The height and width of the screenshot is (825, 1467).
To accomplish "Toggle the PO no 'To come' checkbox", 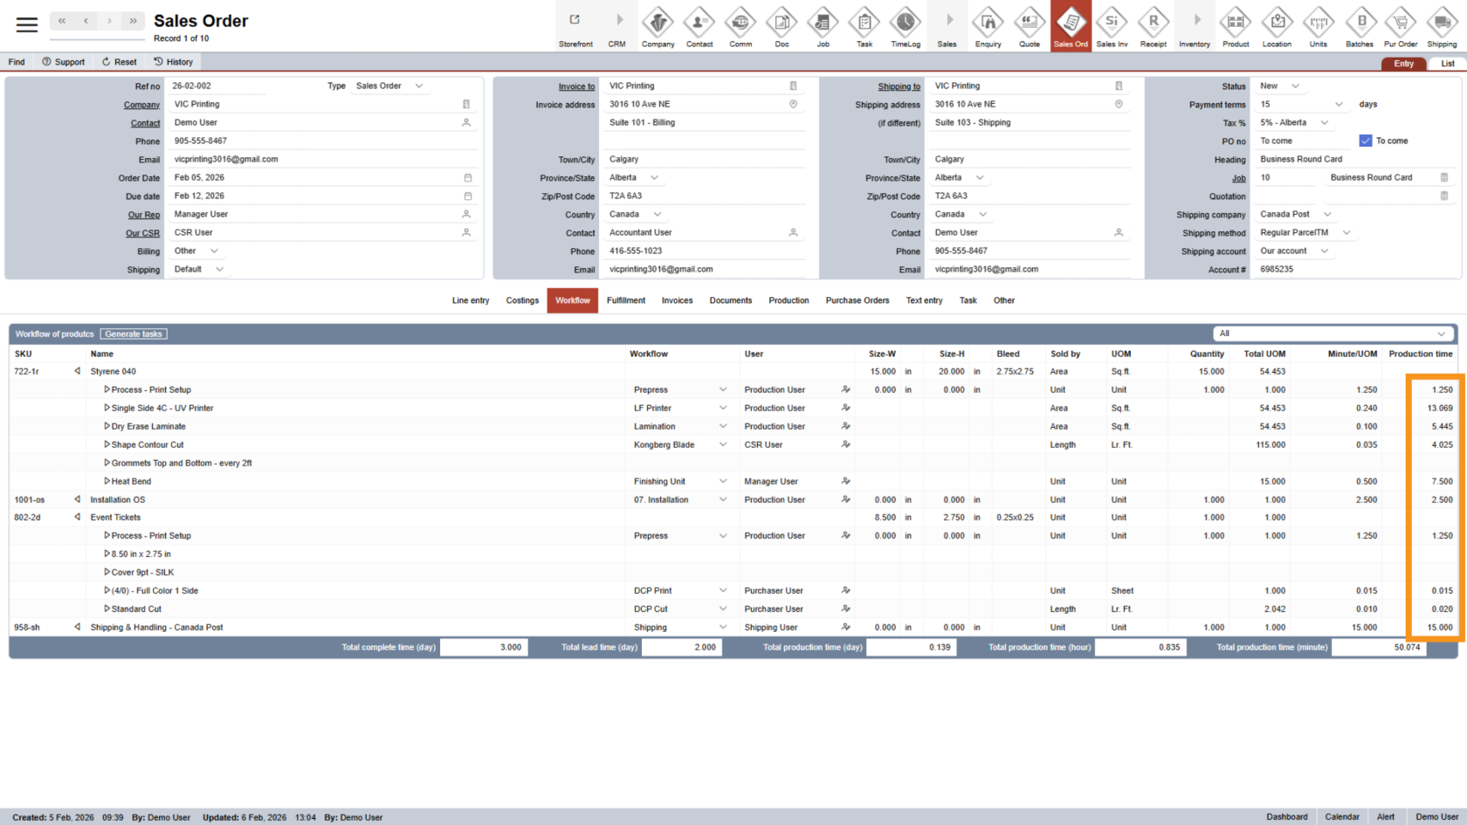I will (1366, 141).
